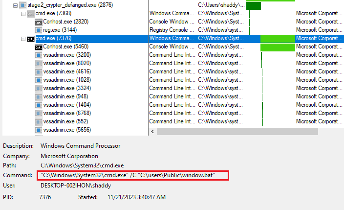Click the Path value C:\Windows\System32\cmd.exe

[82, 165]
